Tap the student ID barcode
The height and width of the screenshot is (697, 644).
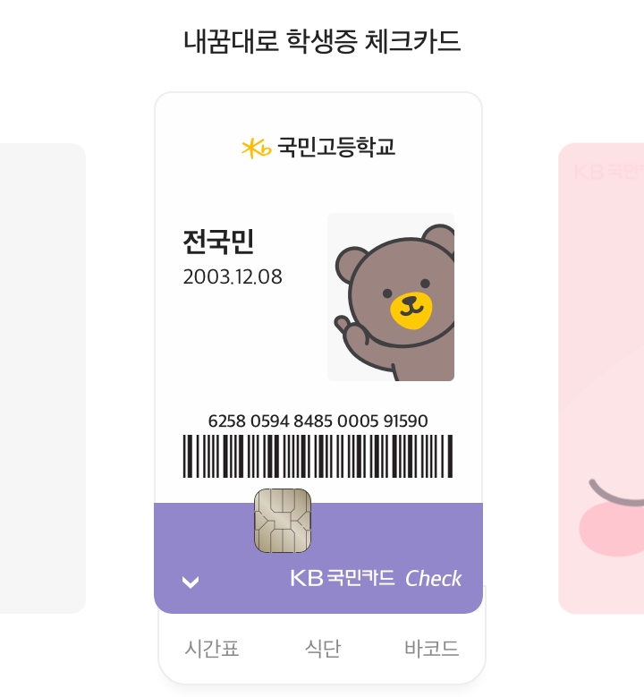pos(318,456)
